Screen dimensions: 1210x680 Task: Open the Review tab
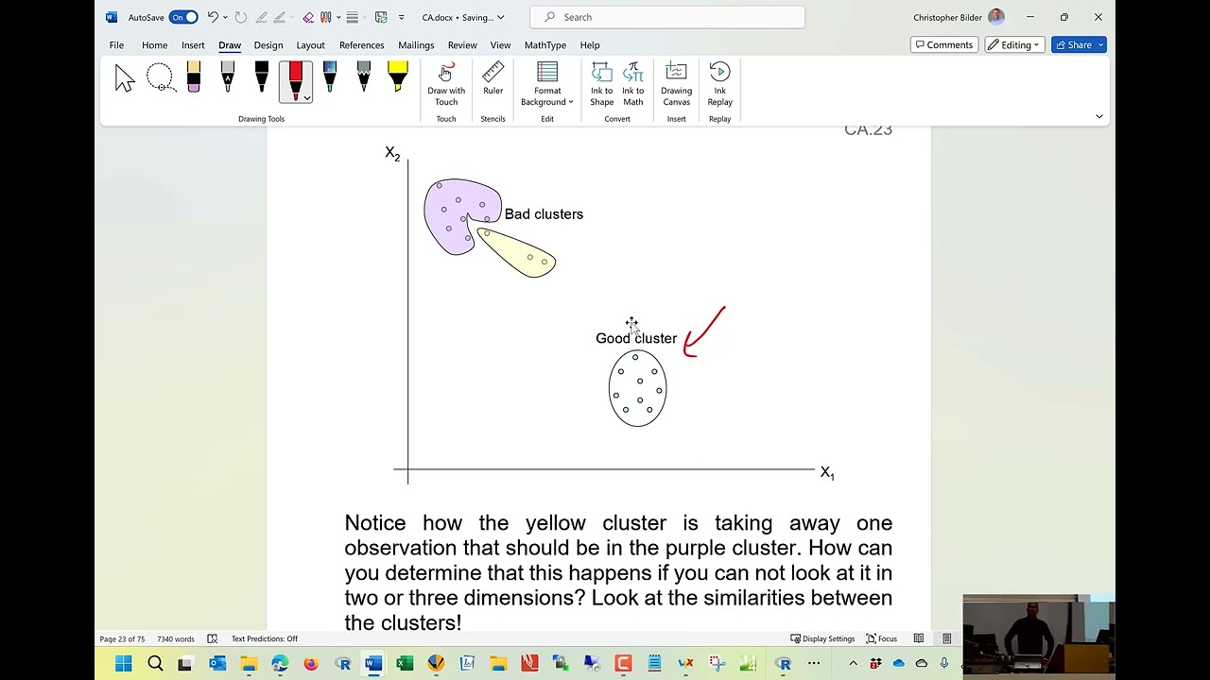pyautogui.click(x=462, y=45)
